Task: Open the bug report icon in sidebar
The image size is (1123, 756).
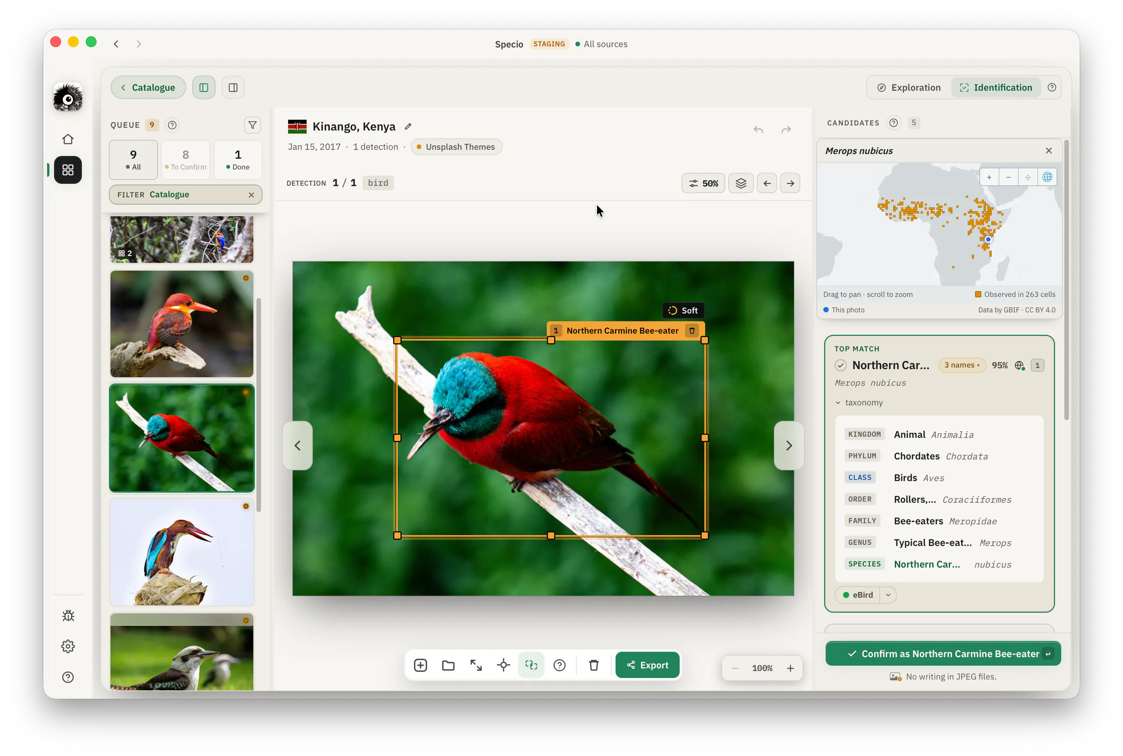Action: click(x=68, y=616)
